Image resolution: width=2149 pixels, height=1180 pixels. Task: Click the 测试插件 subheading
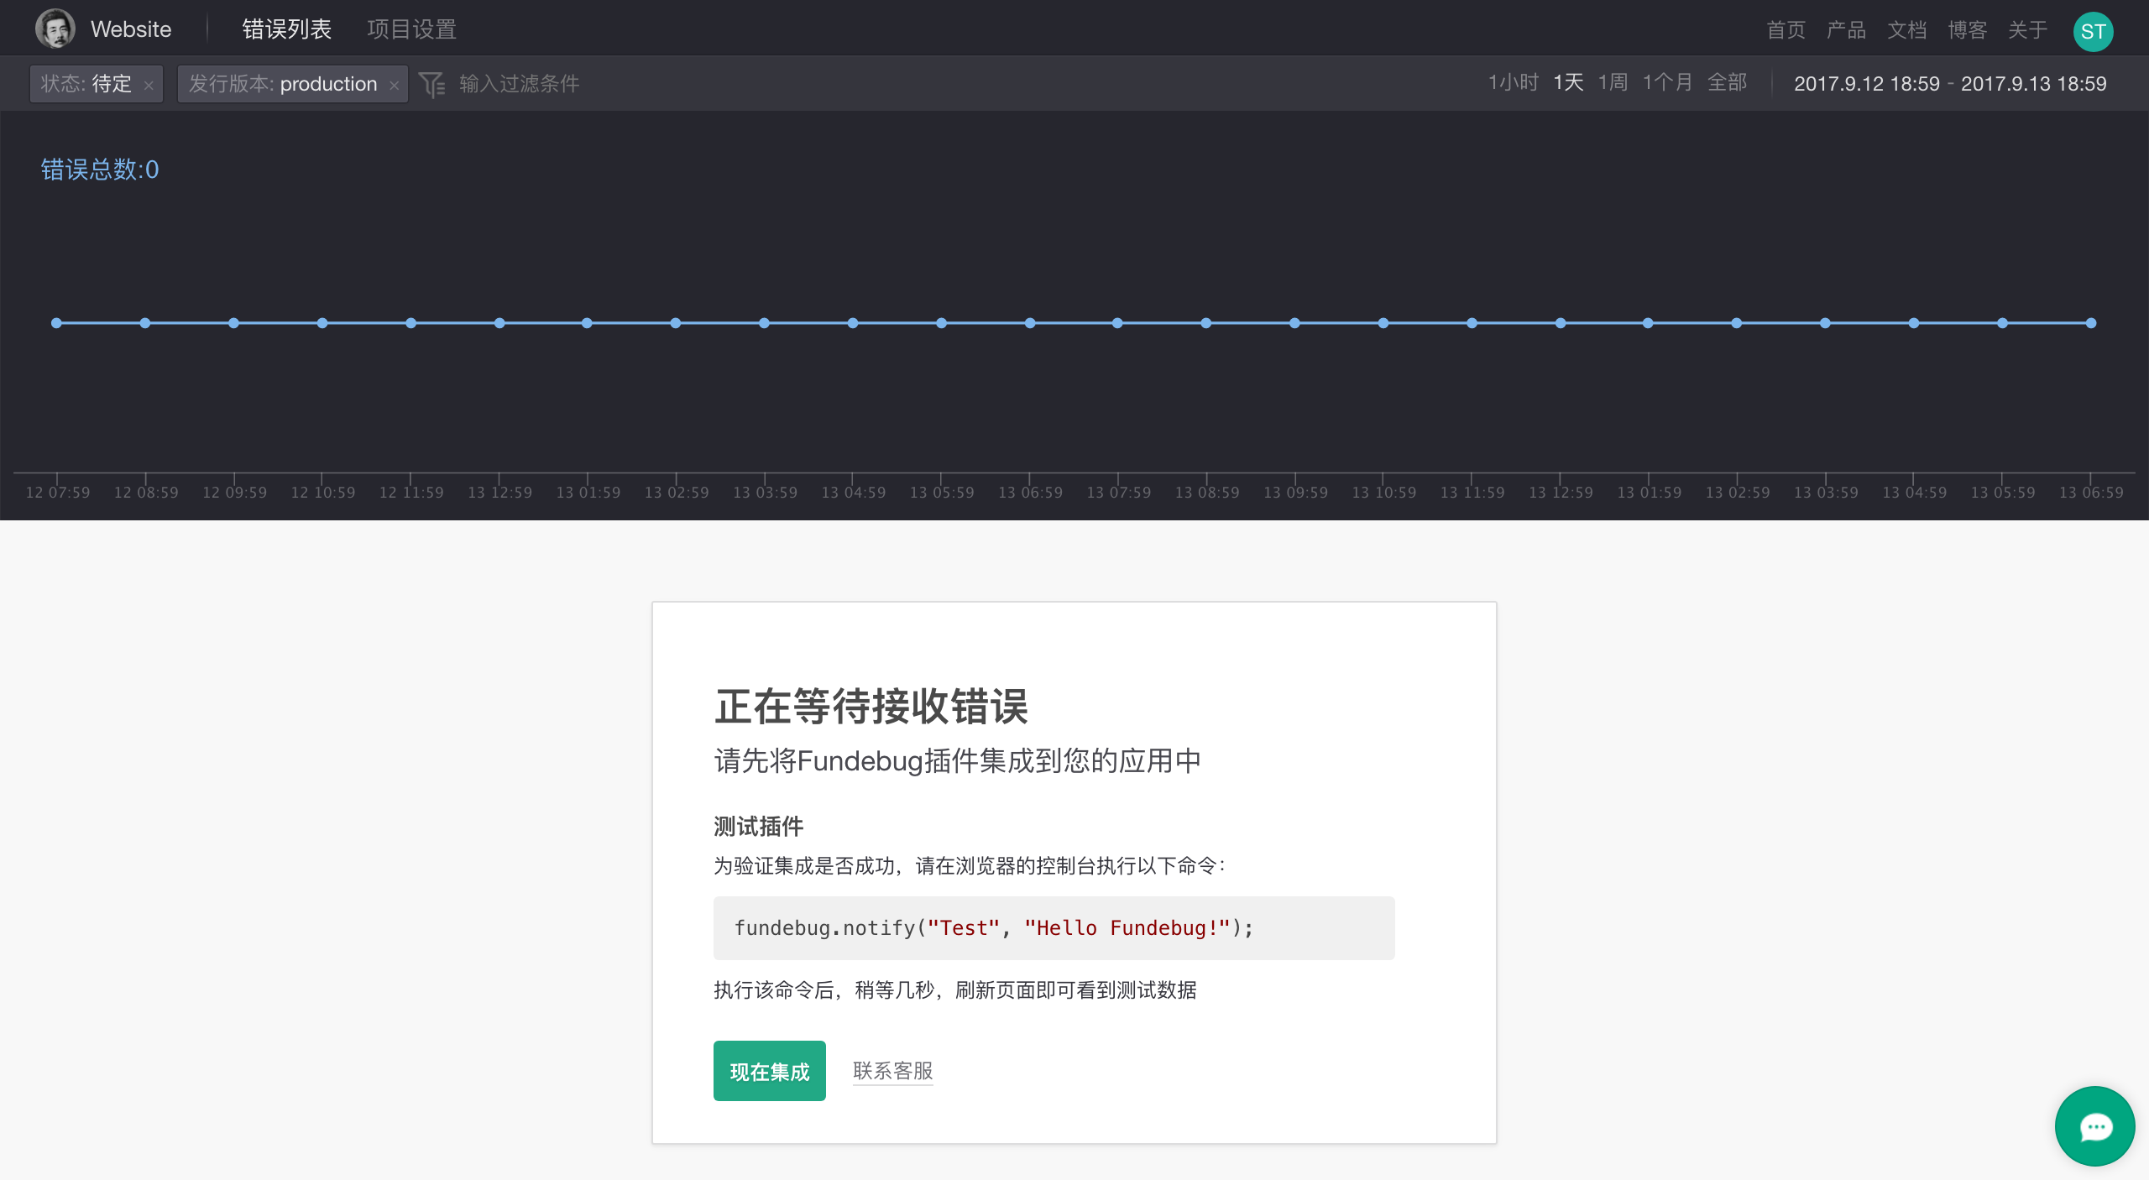point(758,827)
